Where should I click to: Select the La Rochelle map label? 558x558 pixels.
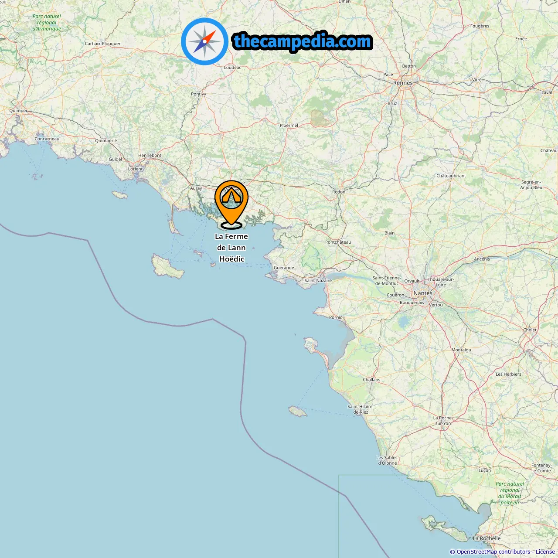tap(487, 538)
